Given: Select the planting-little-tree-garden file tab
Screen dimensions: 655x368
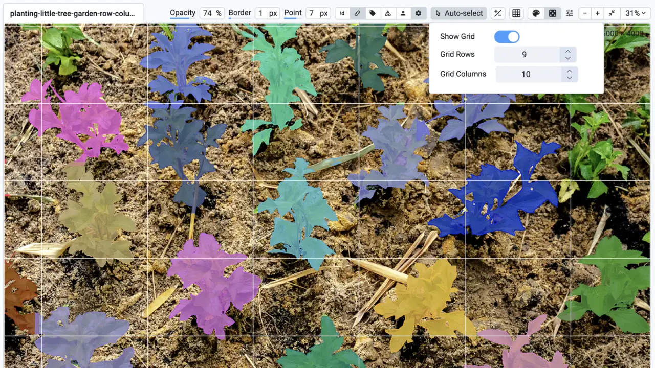Looking at the screenshot, I should pos(73,14).
